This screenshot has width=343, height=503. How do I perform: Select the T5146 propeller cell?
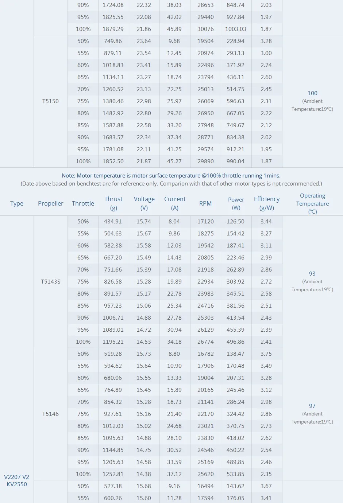(x=50, y=414)
